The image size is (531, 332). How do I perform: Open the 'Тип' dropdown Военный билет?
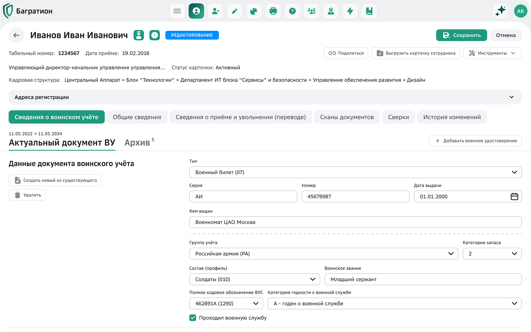coord(355,172)
